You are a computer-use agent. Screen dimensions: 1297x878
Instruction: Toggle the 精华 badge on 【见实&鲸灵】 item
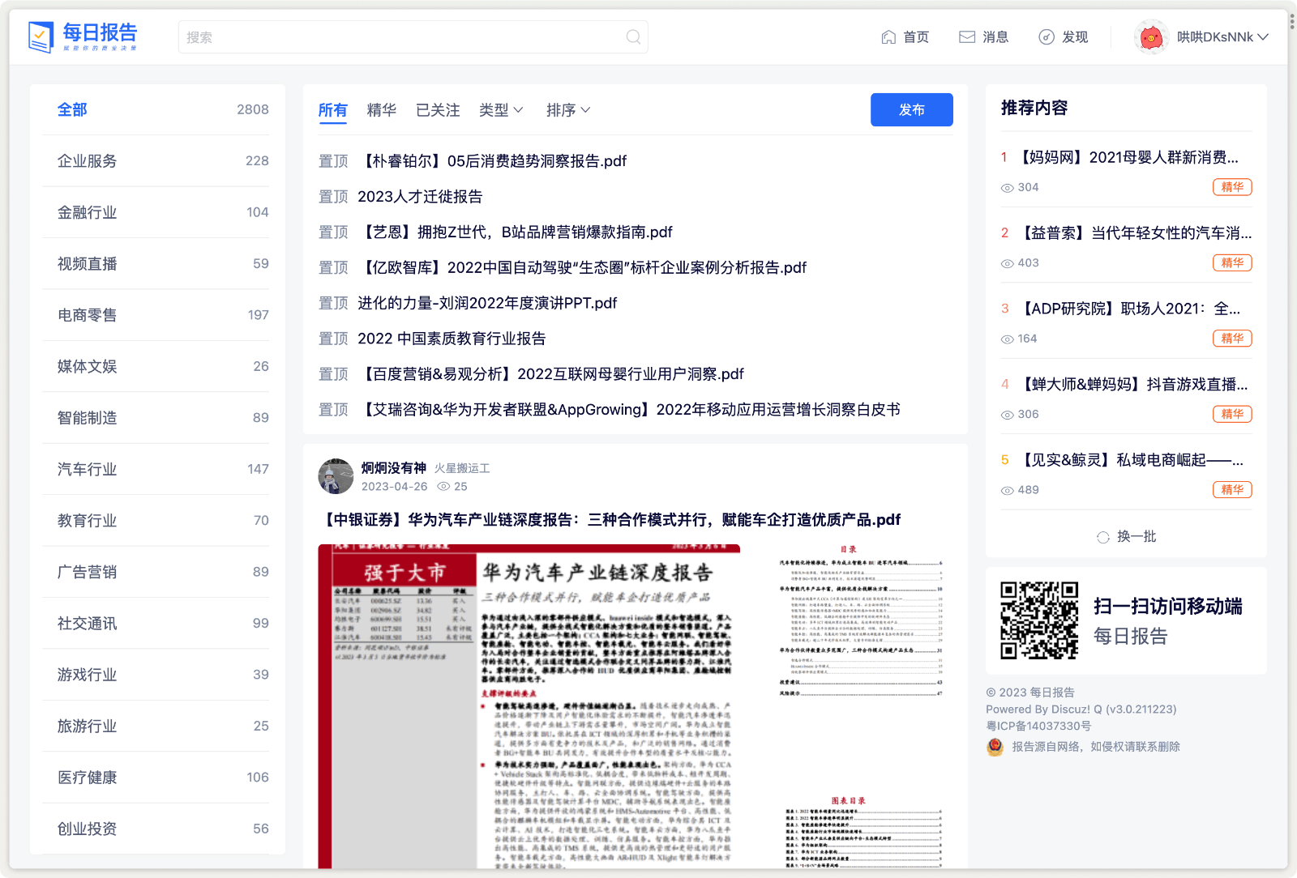[x=1232, y=489]
